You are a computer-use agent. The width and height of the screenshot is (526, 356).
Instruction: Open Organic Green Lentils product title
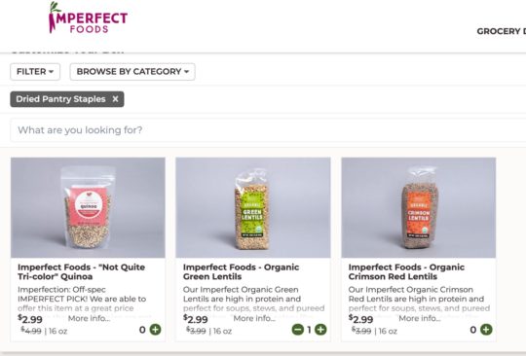[241, 272]
